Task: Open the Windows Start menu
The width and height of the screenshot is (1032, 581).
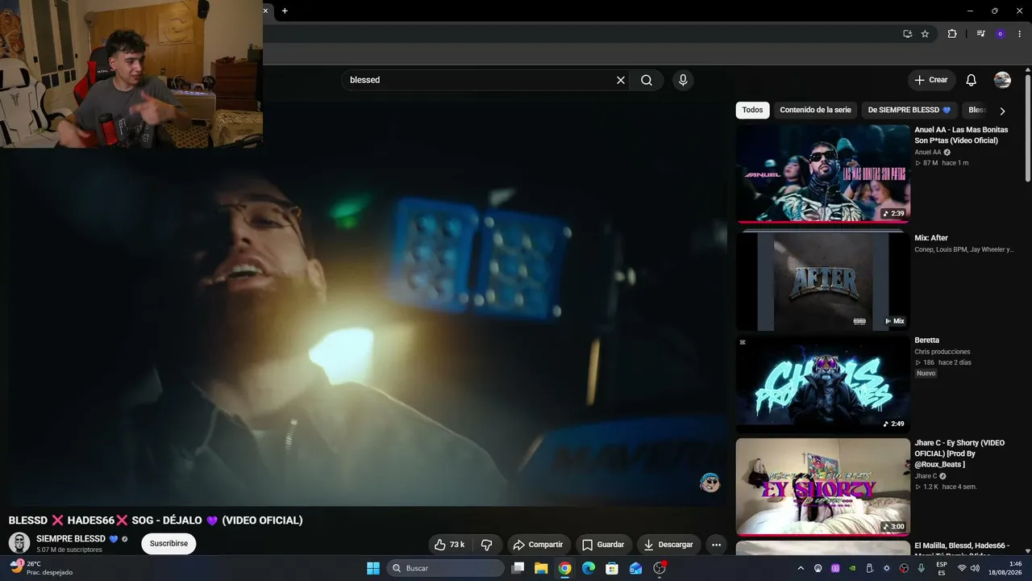Action: coord(373,568)
